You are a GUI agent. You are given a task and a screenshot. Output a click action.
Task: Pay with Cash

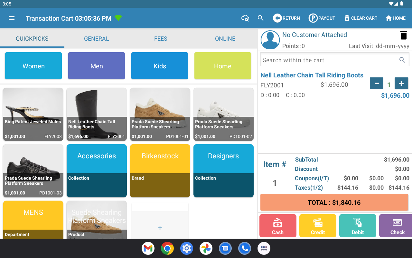278,226
